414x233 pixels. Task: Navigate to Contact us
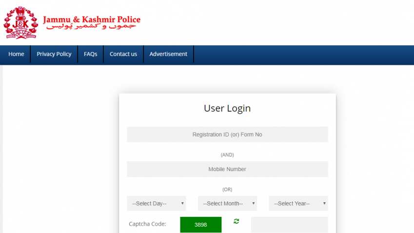tap(123, 54)
